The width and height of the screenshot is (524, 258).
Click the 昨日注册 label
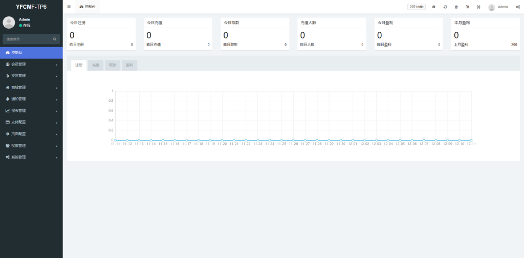point(77,45)
